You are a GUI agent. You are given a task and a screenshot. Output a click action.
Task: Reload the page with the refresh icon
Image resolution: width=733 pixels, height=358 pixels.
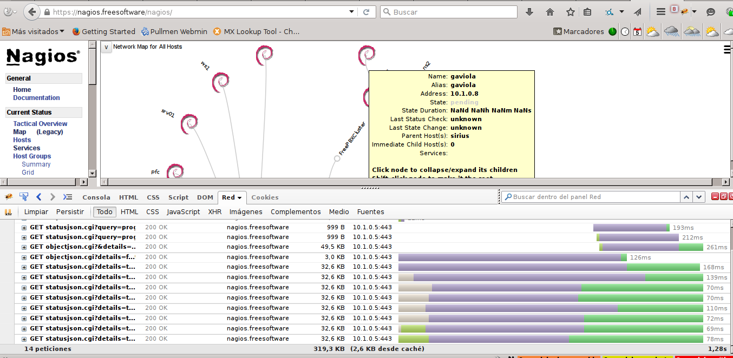(x=366, y=12)
